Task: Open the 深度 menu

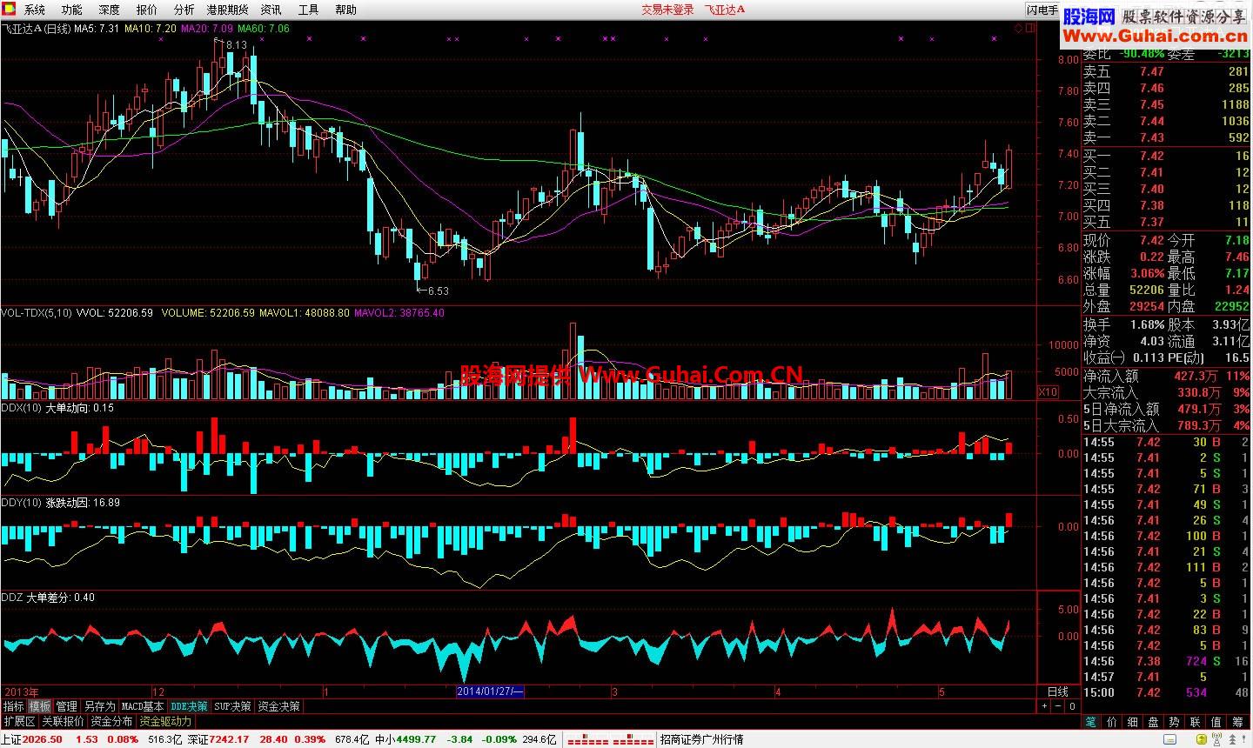Action: 109,10
